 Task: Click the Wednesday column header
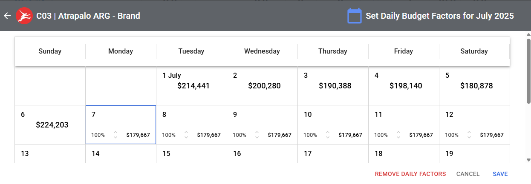click(262, 51)
